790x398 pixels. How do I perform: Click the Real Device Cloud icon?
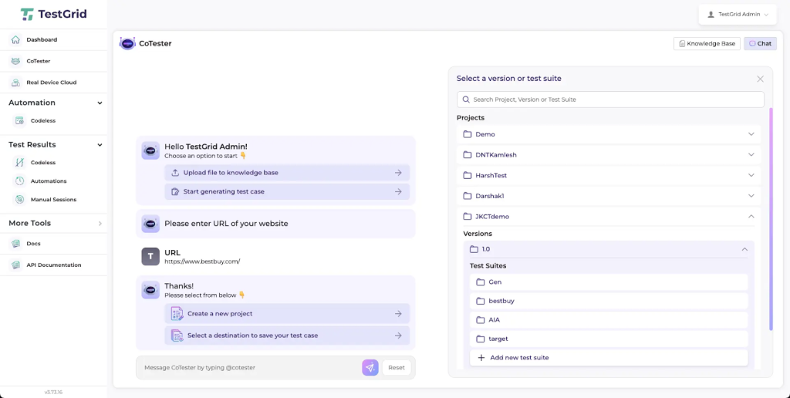[x=16, y=82]
